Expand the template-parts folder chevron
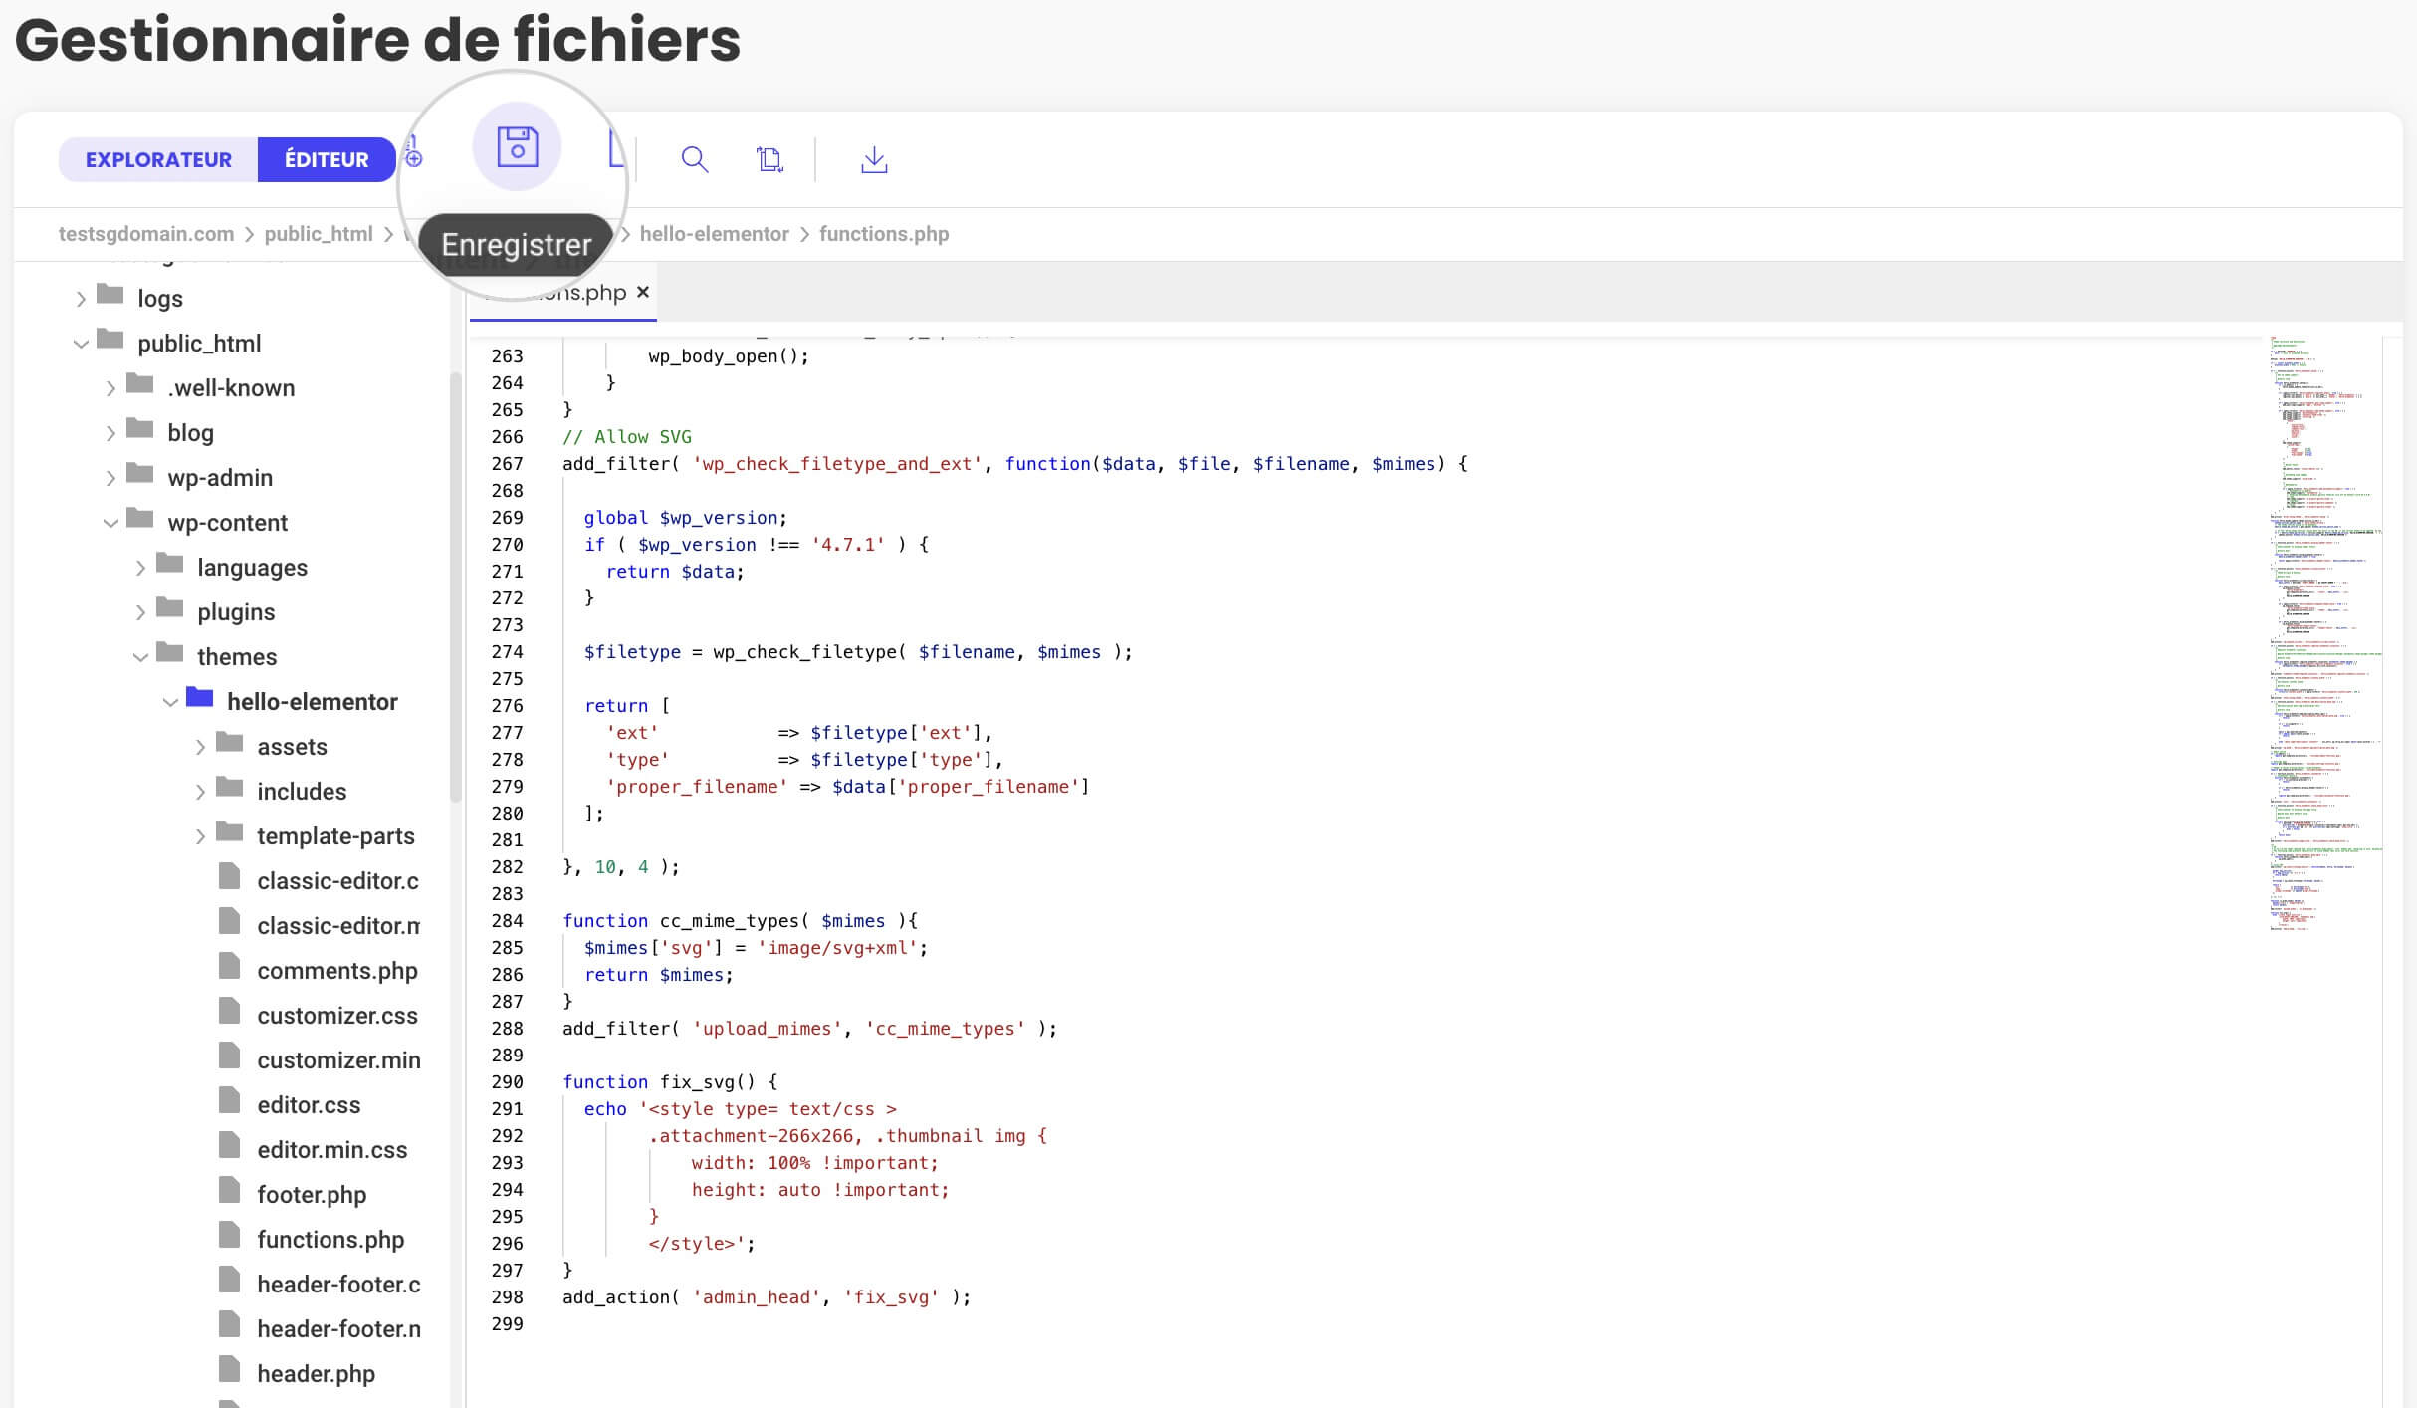 coord(200,836)
